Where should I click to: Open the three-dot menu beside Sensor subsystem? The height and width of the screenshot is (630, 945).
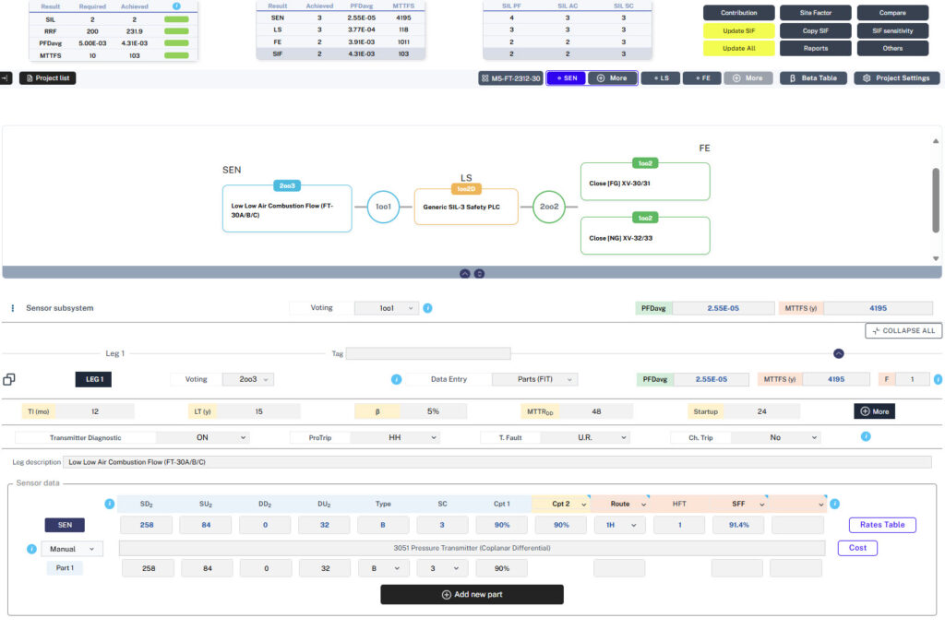tap(13, 308)
